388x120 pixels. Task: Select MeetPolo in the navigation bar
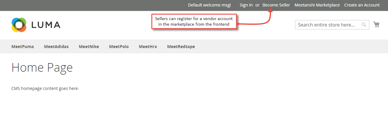[119, 47]
